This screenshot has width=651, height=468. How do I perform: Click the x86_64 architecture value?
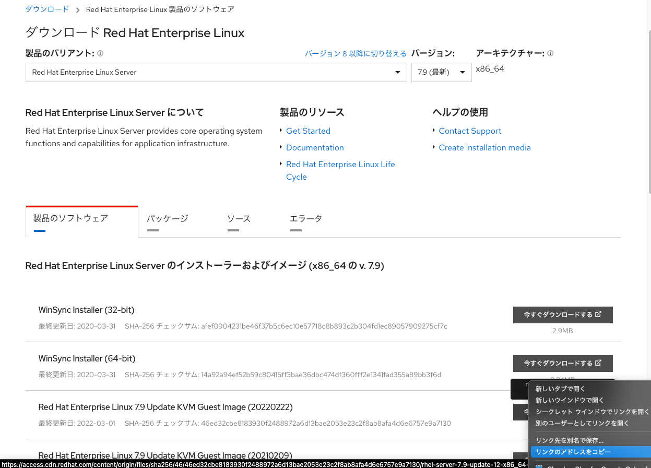coord(490,69)
